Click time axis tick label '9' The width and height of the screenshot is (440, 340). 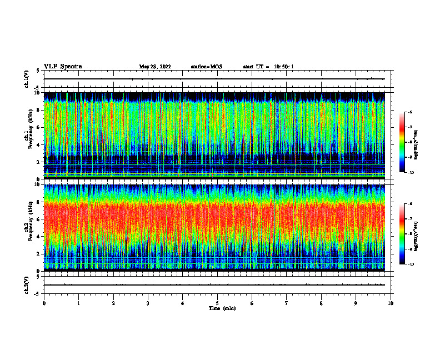pos(356,303)
